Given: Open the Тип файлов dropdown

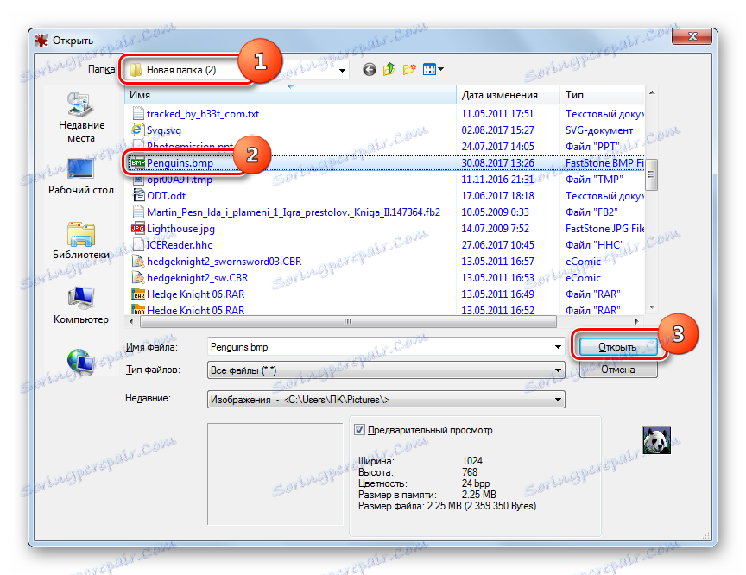Looking at the screenshot, I should pyautogui.click(x=386, y=370).
